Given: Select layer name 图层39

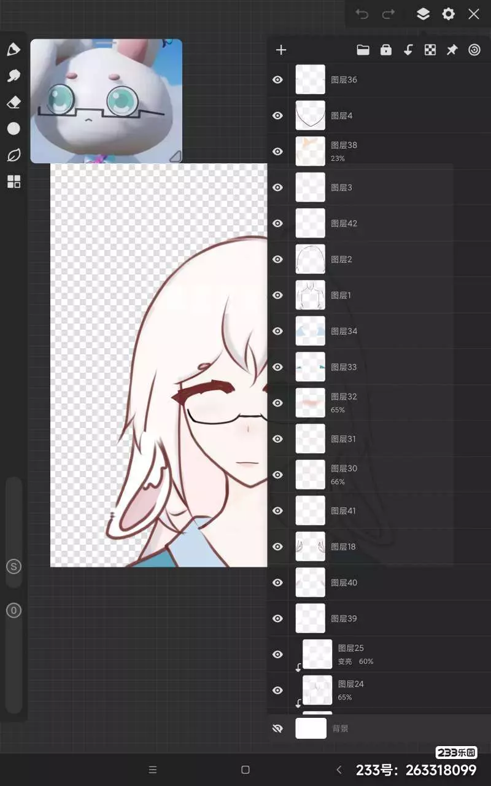Looking at the screenshot, I should point(344,618).
